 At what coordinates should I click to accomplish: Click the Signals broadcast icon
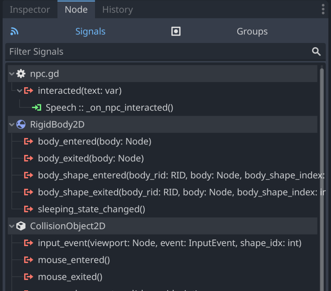[14, 31]
